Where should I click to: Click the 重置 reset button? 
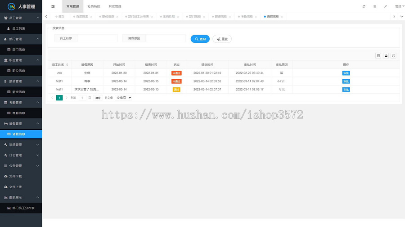pos(222,39)
